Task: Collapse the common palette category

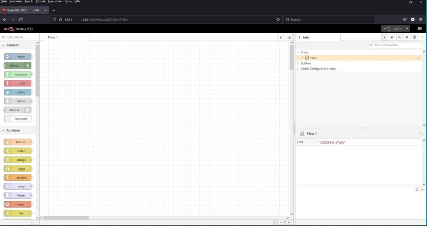Action: 3,45
